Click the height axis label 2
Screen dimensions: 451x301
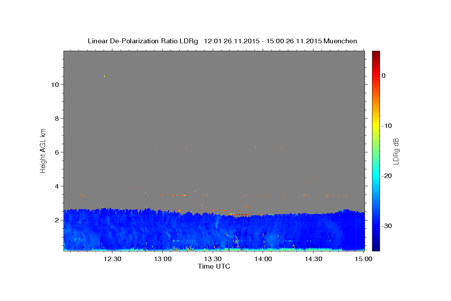[x=56, y=220]
